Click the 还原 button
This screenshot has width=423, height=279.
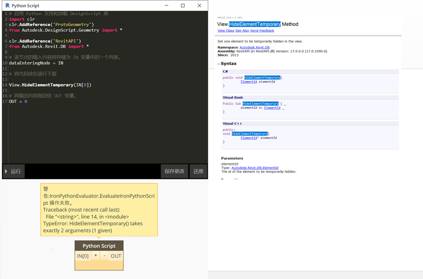click(x=198, y=171)
